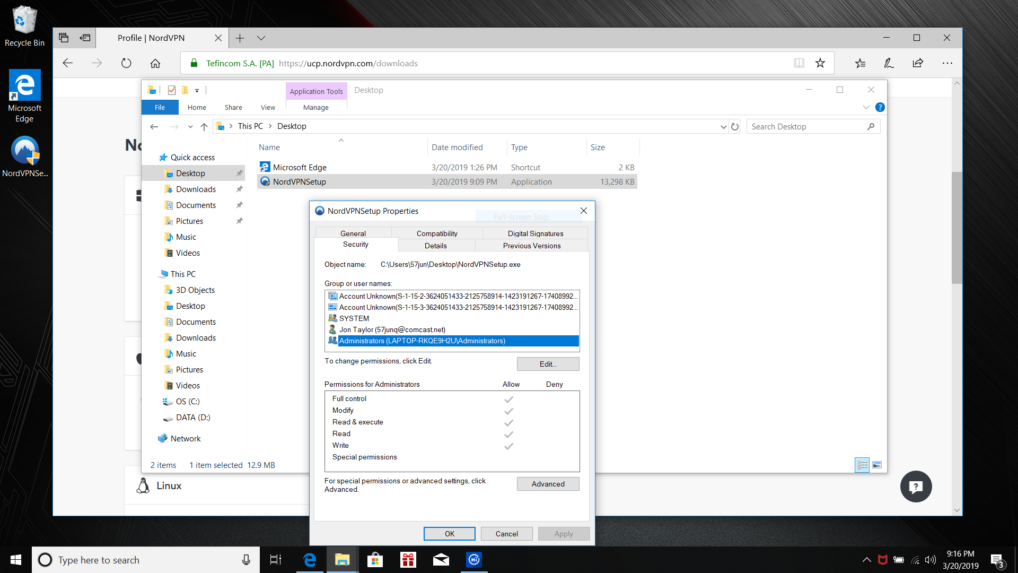The image size is (1018, 573).
Task: Open the File menu in Explorer
Action: (160, 107)
